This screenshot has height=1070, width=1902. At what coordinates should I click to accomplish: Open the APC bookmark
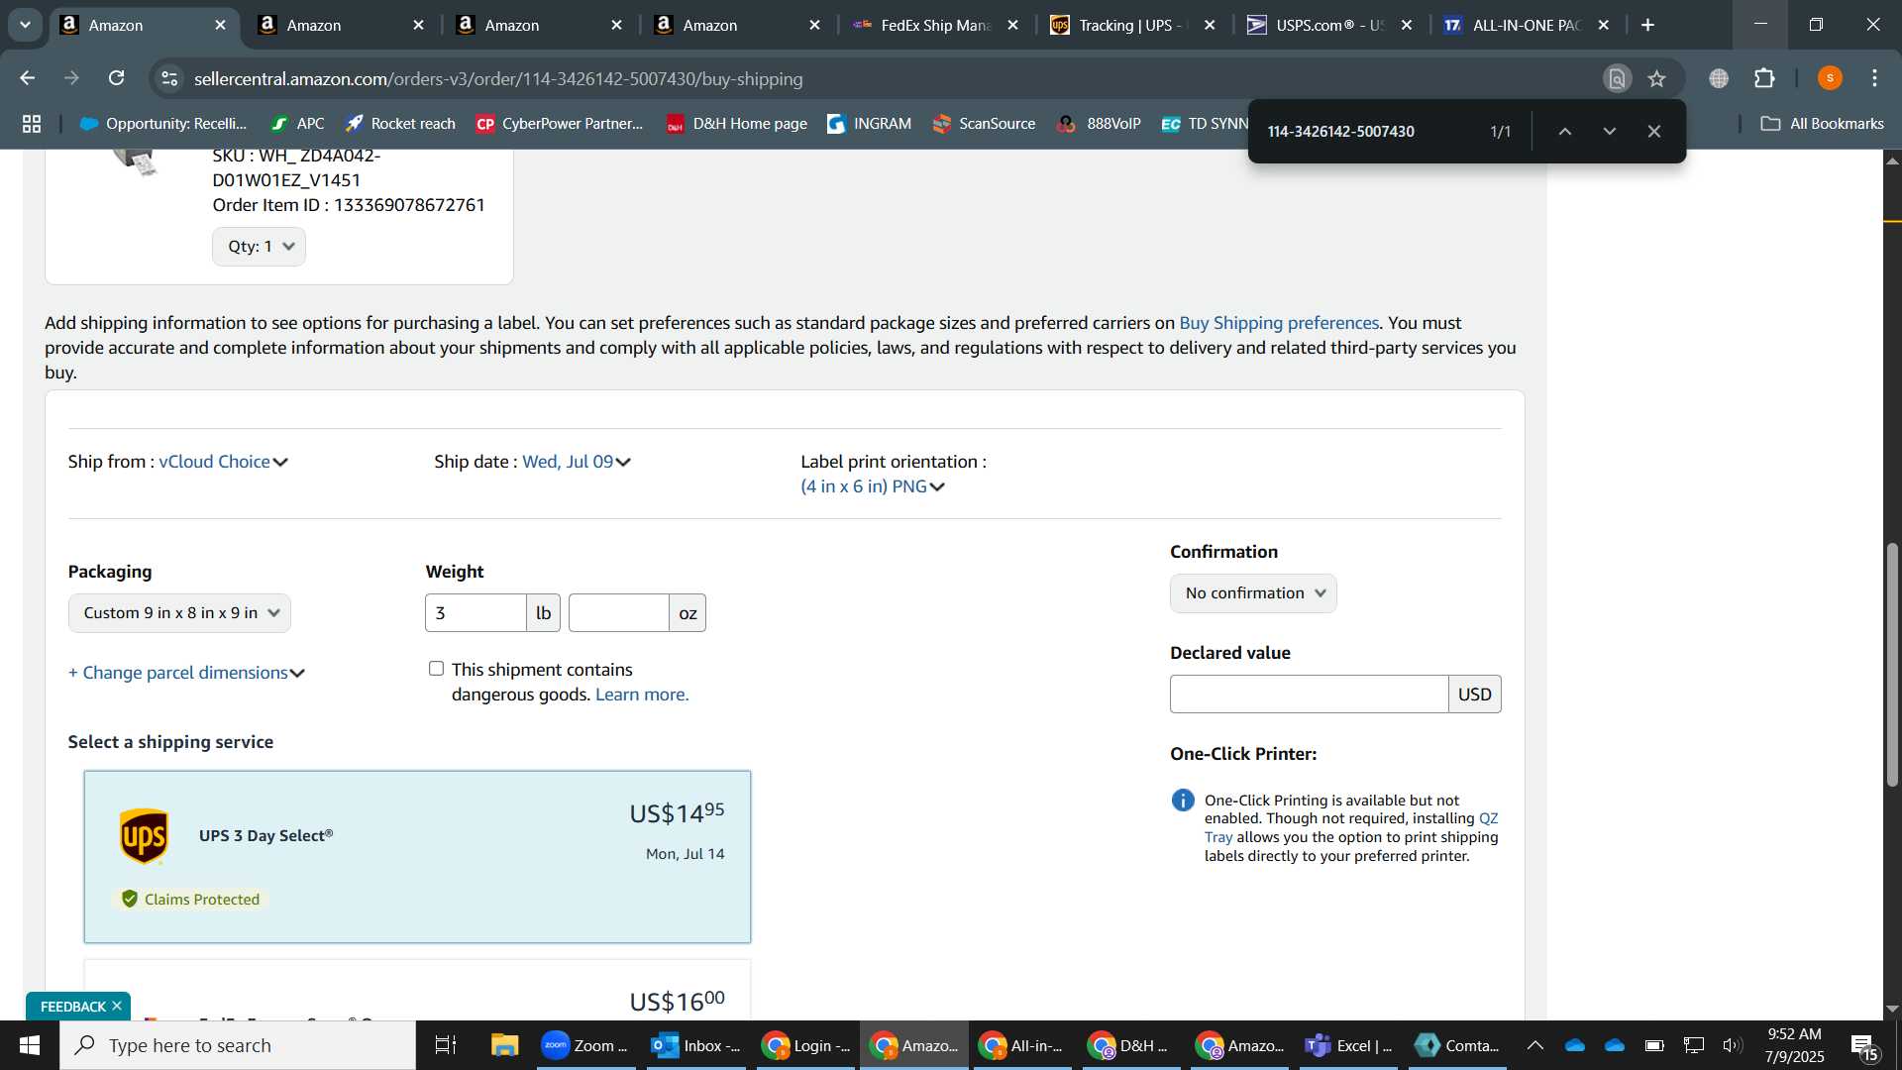click(x=297, y=124)
